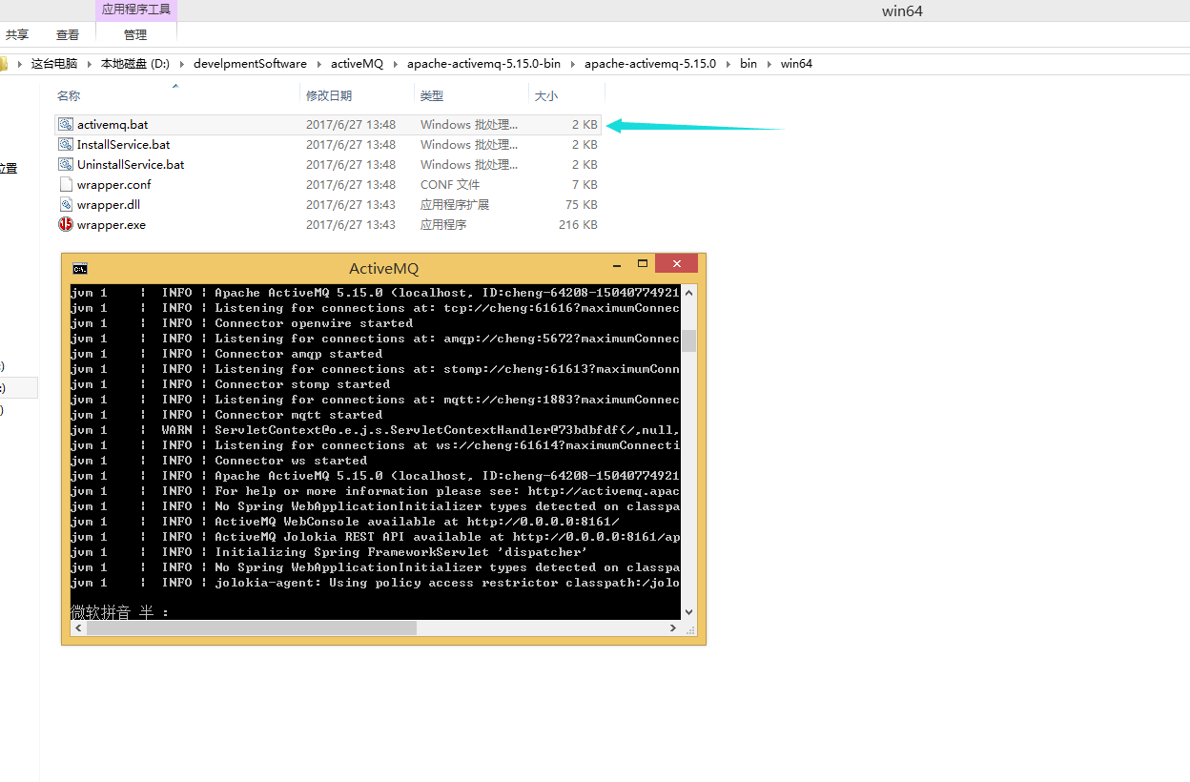Click the UninstallService.bat file name
1190x782 pixels.
click(131, 164)
